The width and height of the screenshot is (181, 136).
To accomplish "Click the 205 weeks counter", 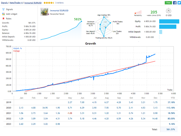I will (x=154, y=12).
